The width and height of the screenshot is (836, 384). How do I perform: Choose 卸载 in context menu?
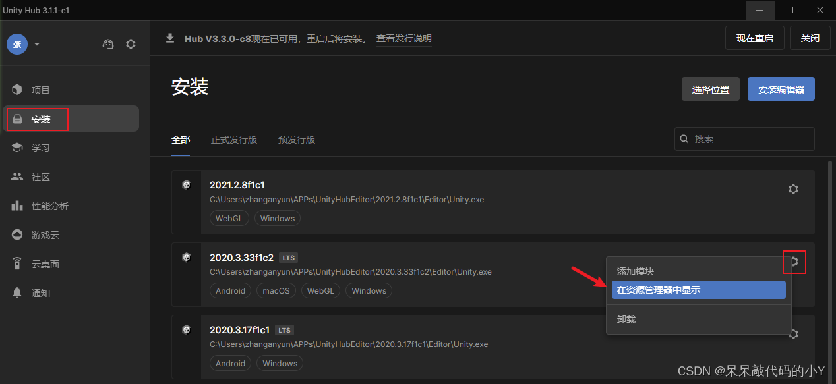coord(699,319)
